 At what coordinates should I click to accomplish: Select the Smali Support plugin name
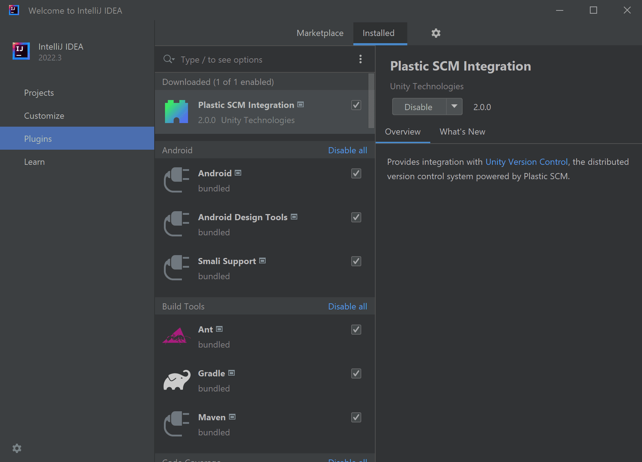tap(227, 261)
